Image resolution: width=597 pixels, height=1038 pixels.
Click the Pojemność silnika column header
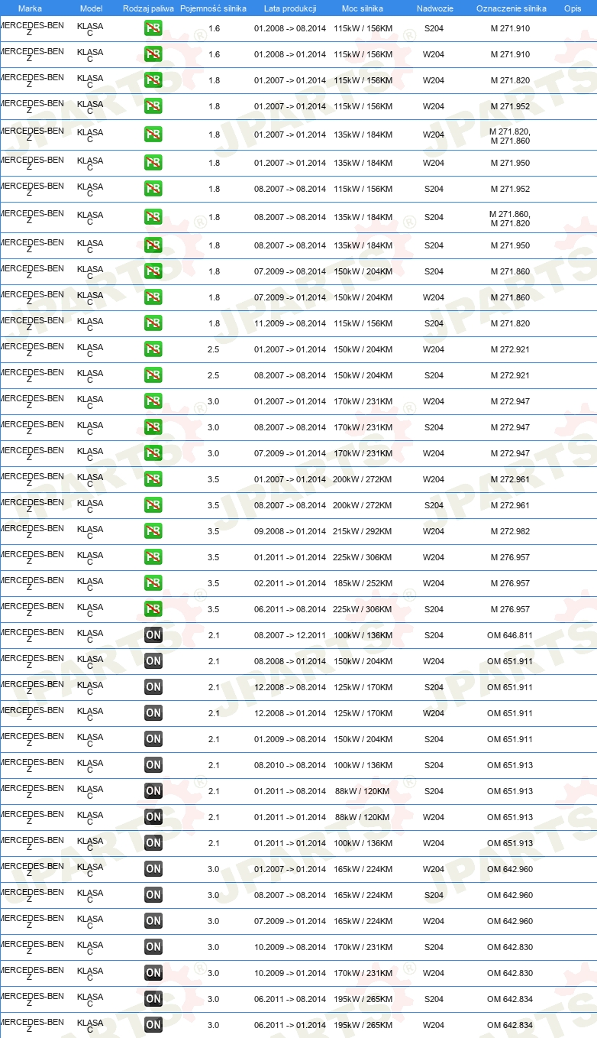tap(214, 8)
